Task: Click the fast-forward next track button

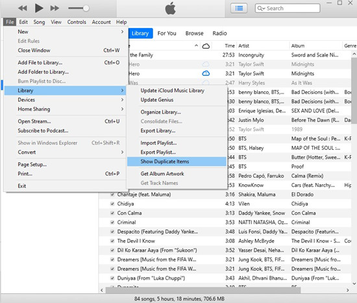Action: coord(55,8)
